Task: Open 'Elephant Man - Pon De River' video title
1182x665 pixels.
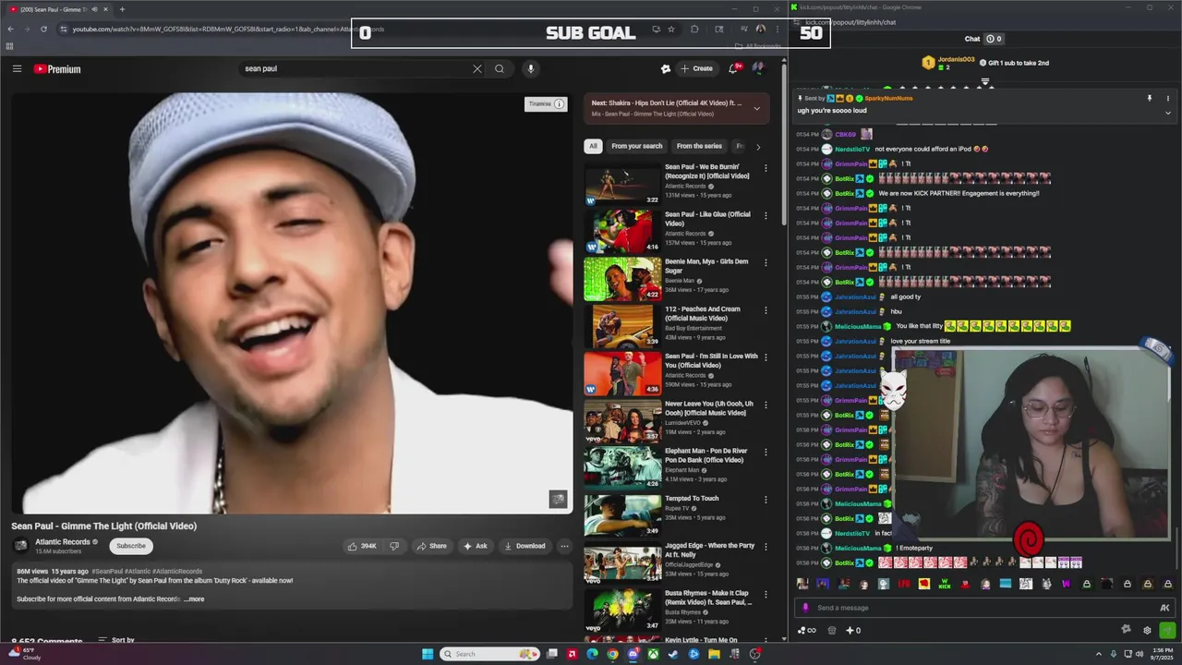Action: pos(706,455)
